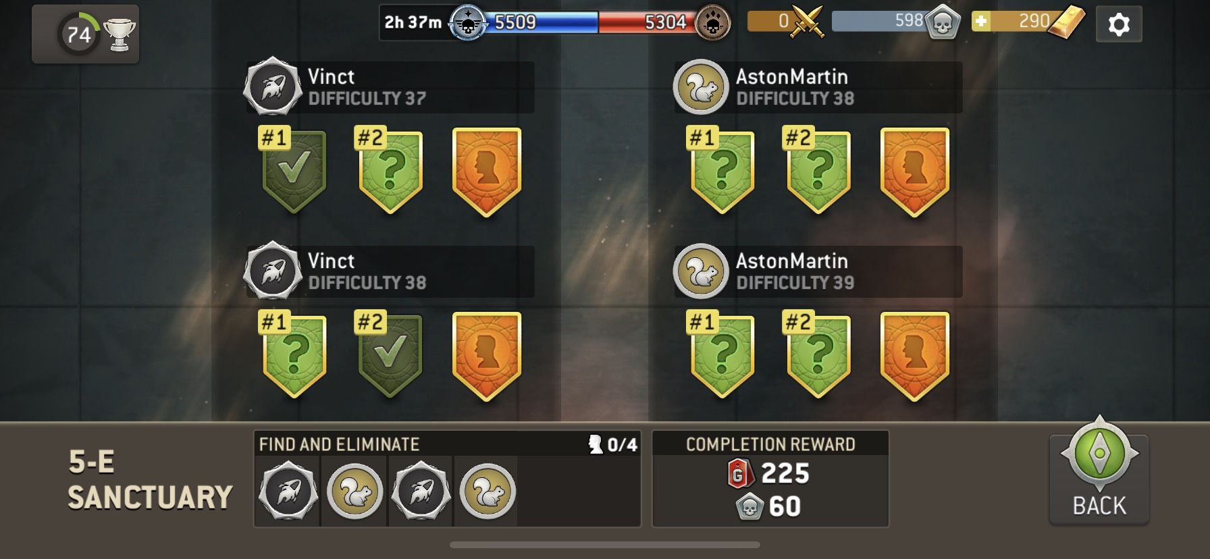
Task: Select #1 question shield under AstonMartin difficulty 38
Action: [722, 171]
